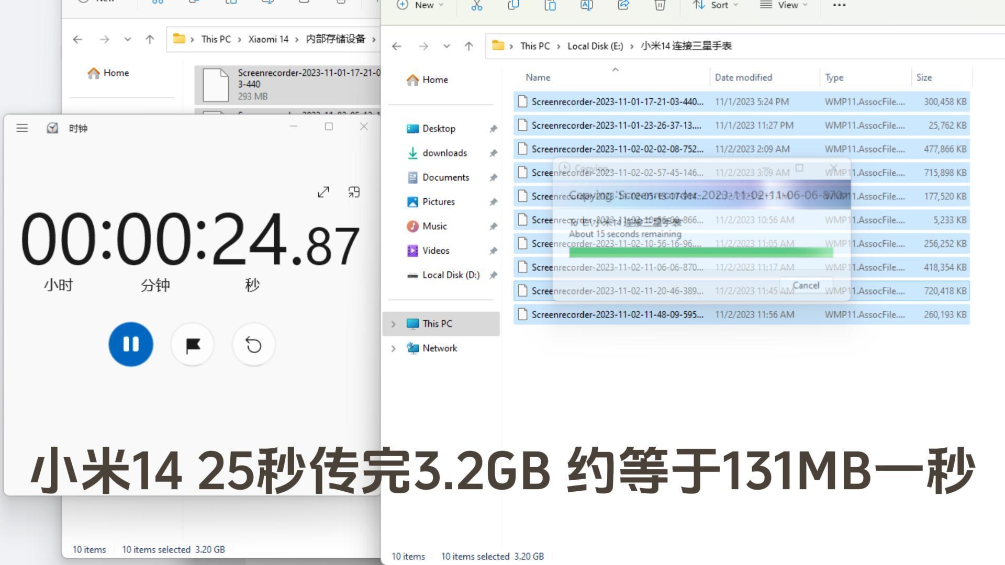Select Screenrecorder-2023-11-01-23-26-37 file row

click(x=741, y=125)
